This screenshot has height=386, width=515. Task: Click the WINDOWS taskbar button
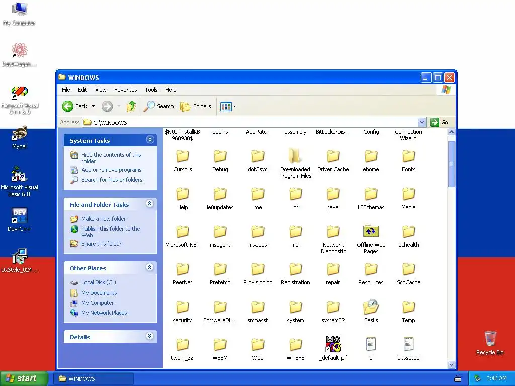(94, 379)
